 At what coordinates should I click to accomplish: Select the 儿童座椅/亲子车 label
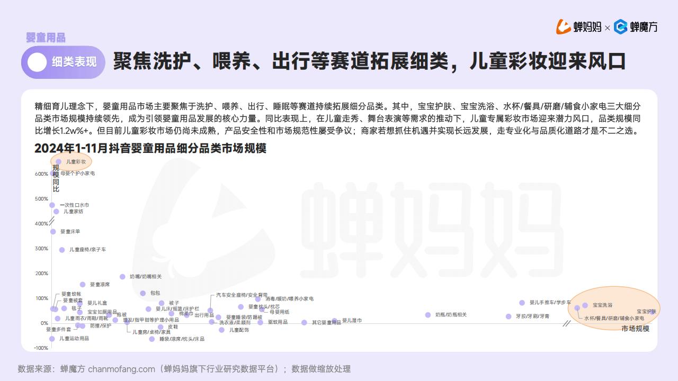(x=87, y=249)
